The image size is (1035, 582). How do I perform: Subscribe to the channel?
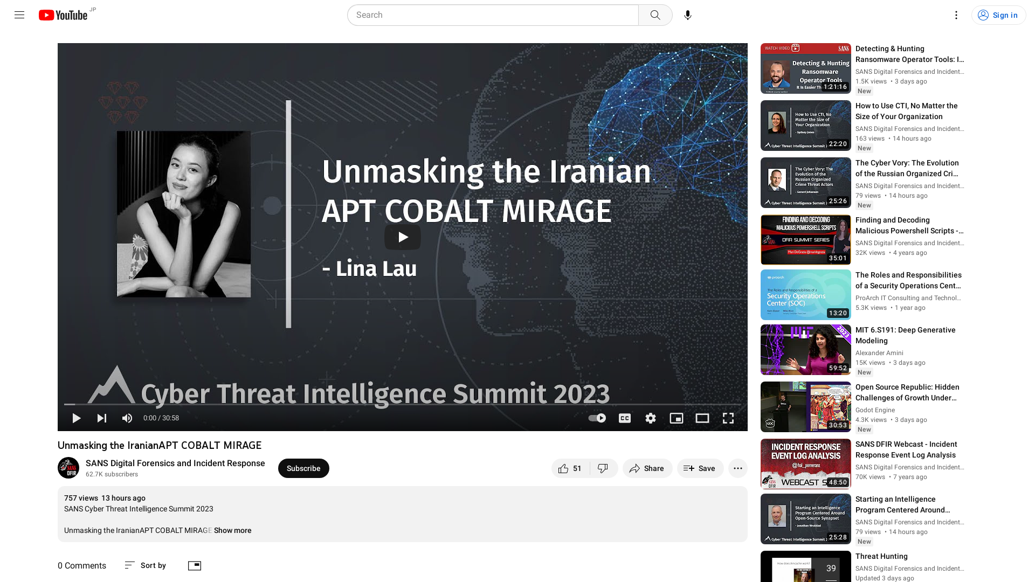point(303,468)
